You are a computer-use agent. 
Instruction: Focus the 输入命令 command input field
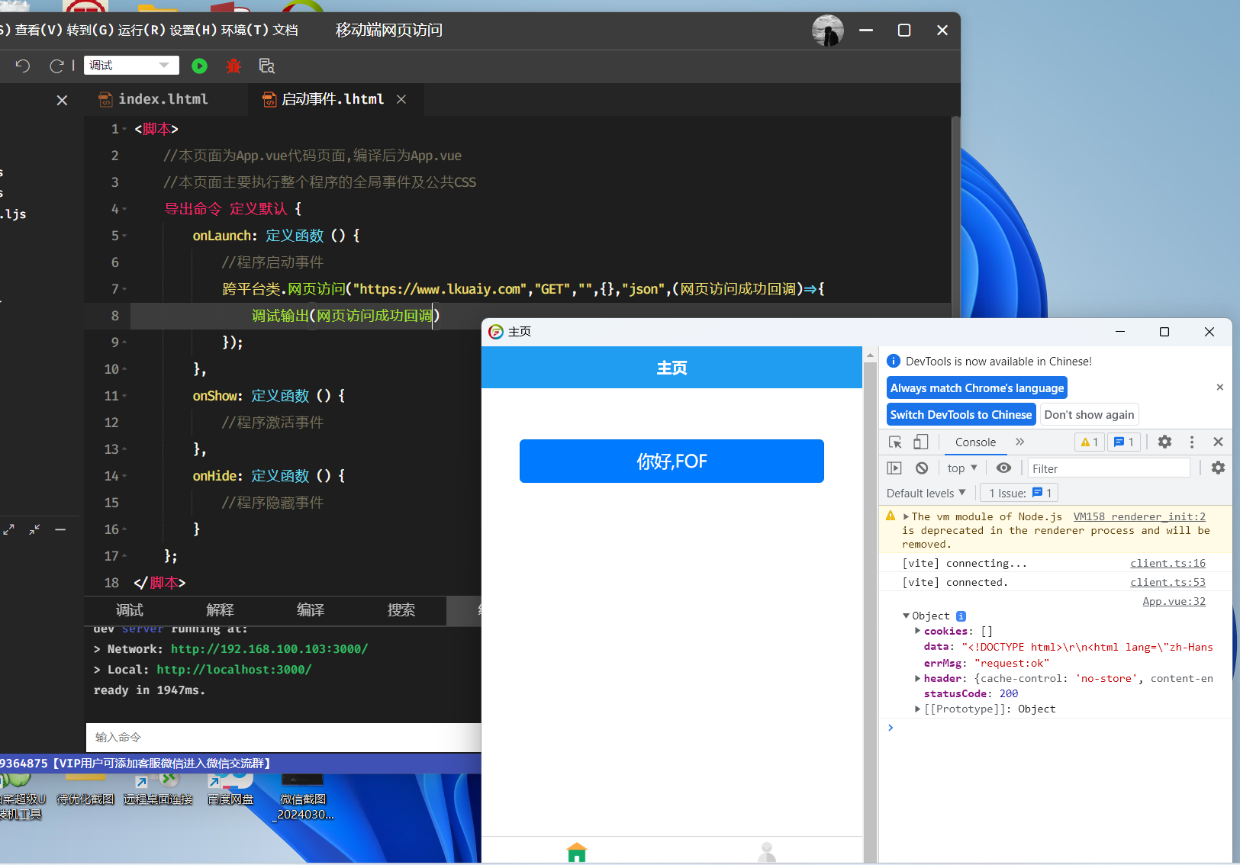pos(284,738)
